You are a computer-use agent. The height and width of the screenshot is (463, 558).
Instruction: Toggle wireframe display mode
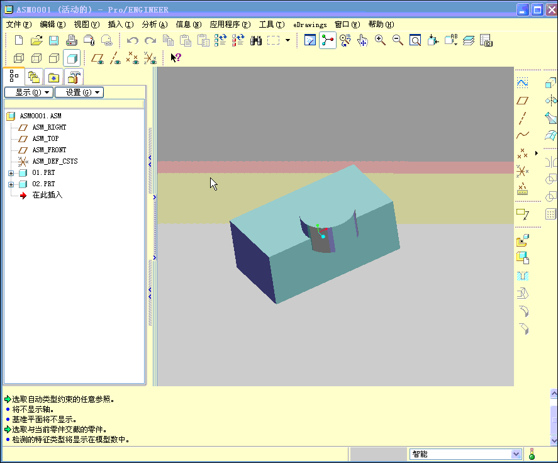pos(19,58)
